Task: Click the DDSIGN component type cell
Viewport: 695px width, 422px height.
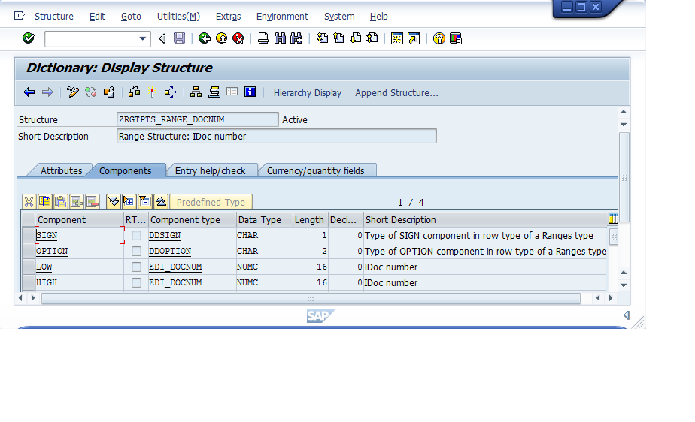Action: 165,236
